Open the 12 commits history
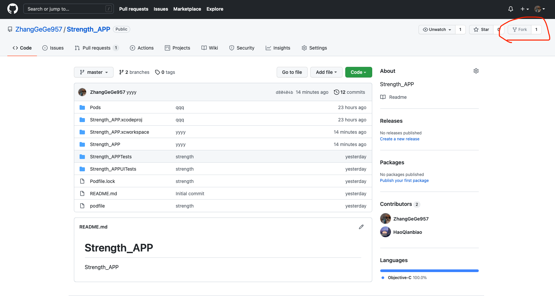This screenshot has width=555, height=306. (350, 92)
